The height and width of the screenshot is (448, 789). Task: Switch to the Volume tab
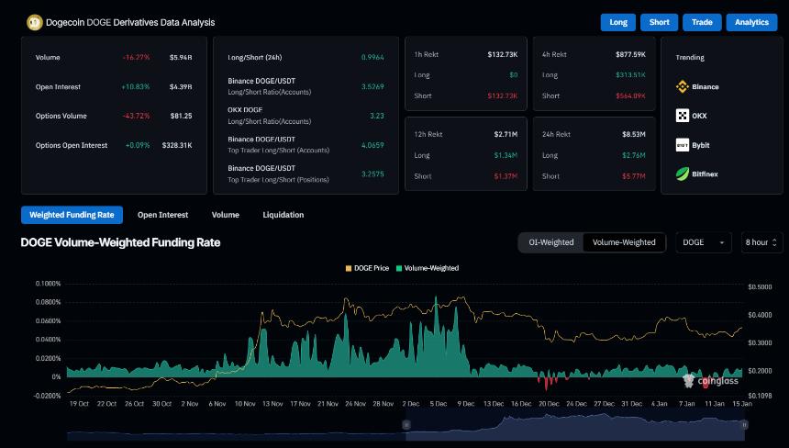226,215
